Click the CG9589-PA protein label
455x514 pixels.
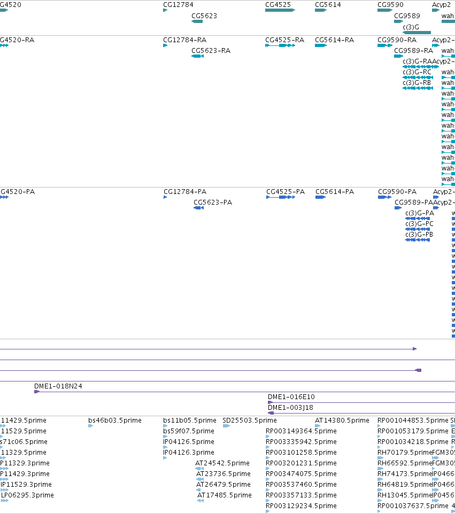click(x=414, y=203)
